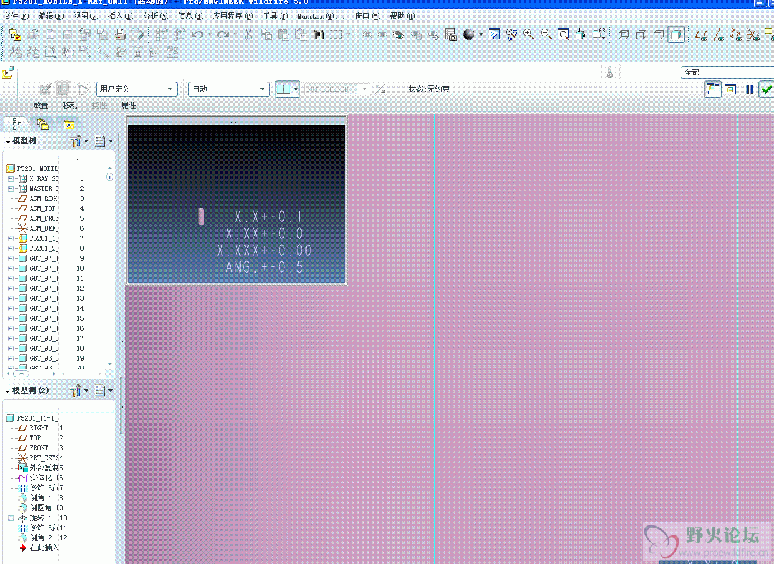Open the 工具(T) menu
Viewport: 774px width, 564px height.
tap(275, 16)
